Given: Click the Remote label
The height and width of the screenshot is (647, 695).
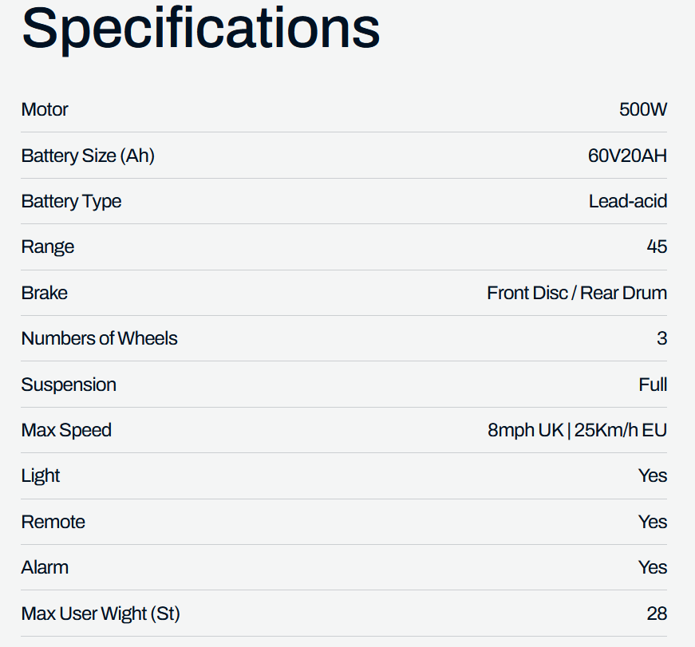Looking at the screenshot, I should [x=53, y=522].
